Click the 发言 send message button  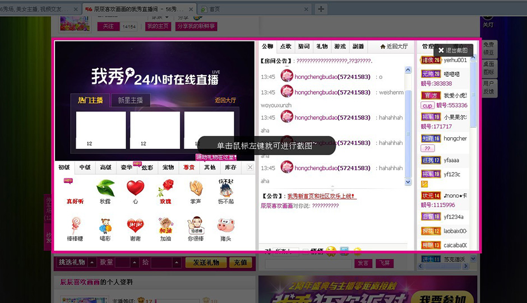coord(363,263)
